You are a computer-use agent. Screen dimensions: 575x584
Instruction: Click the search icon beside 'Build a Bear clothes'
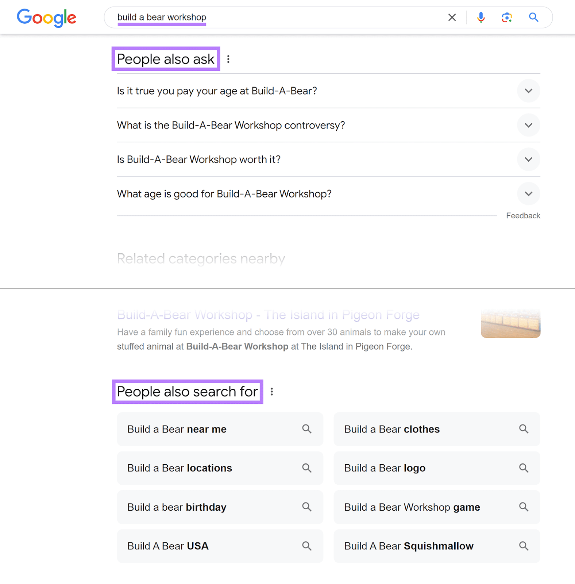[x=524, y=429]
